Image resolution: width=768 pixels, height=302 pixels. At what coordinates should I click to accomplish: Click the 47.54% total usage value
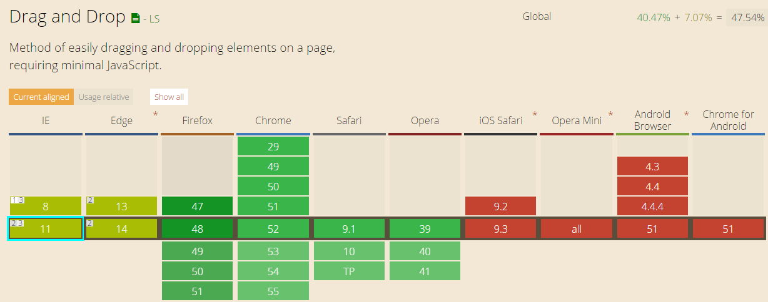(747, 17)
